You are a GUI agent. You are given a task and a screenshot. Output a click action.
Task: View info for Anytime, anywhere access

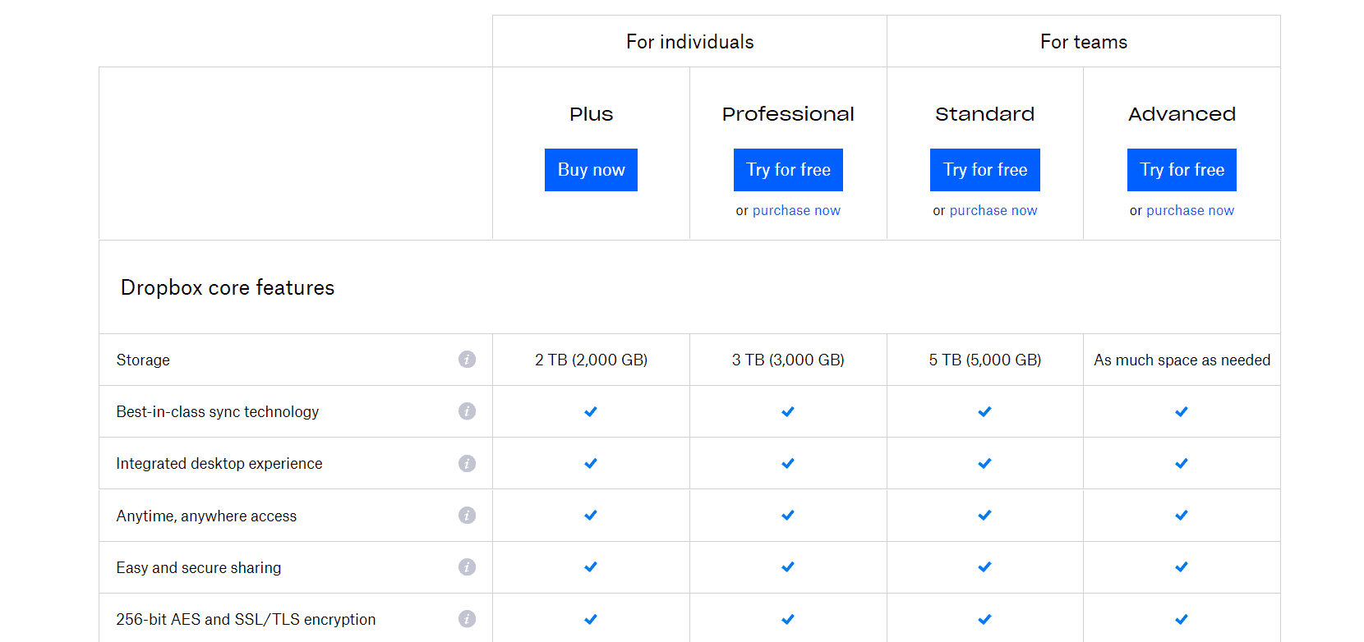pos(467,516)
